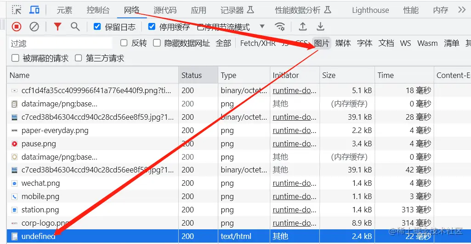The width and height of the screenshot is (471, 244).
Task: Enable third-party requests (第三方请求) checkbox
Action: 78,58
